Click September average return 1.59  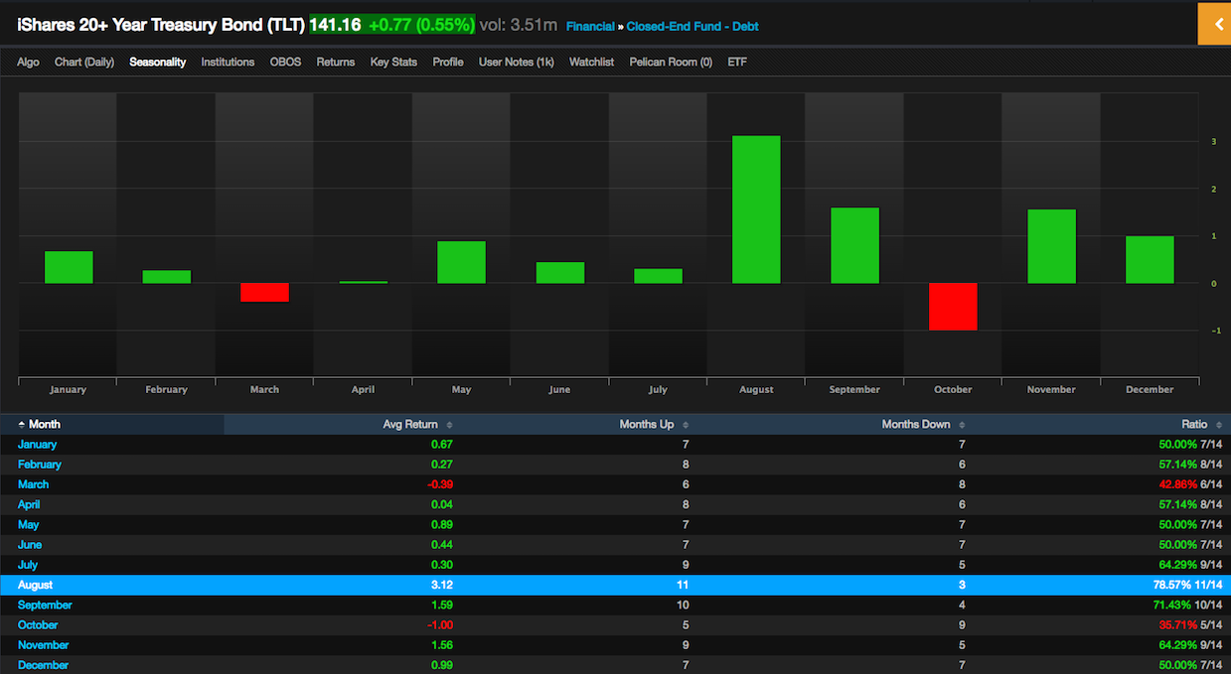pos(442,605)
